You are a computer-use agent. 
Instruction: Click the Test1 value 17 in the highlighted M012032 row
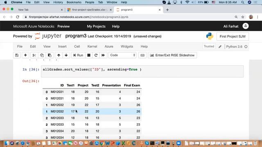click(73, 111)
